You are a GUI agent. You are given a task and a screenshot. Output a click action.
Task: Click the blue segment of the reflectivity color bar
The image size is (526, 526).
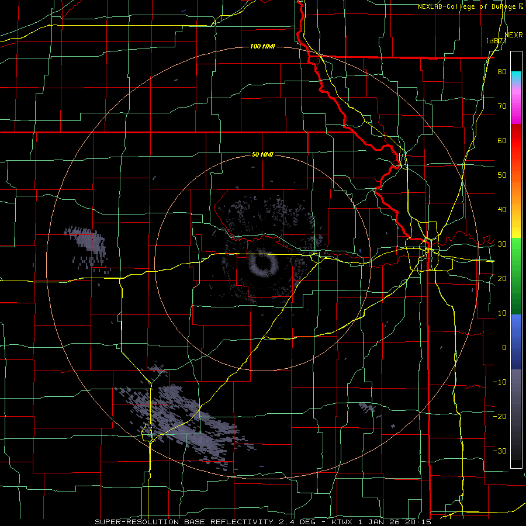pyautogui.click(x=516, y=341)
